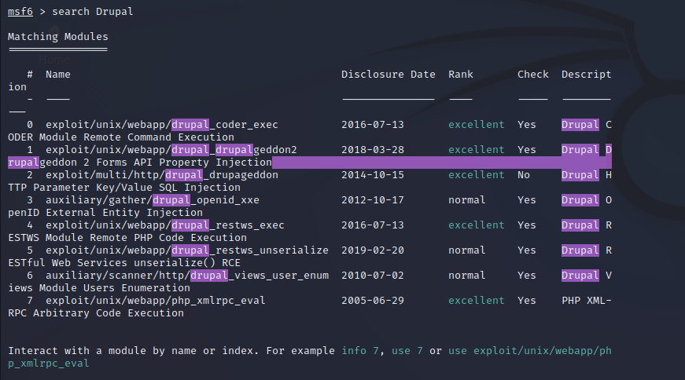This screenshot has width=685, height=380.
Task: Click 'penID External Entity Injection' description
Action: point(105,213)
